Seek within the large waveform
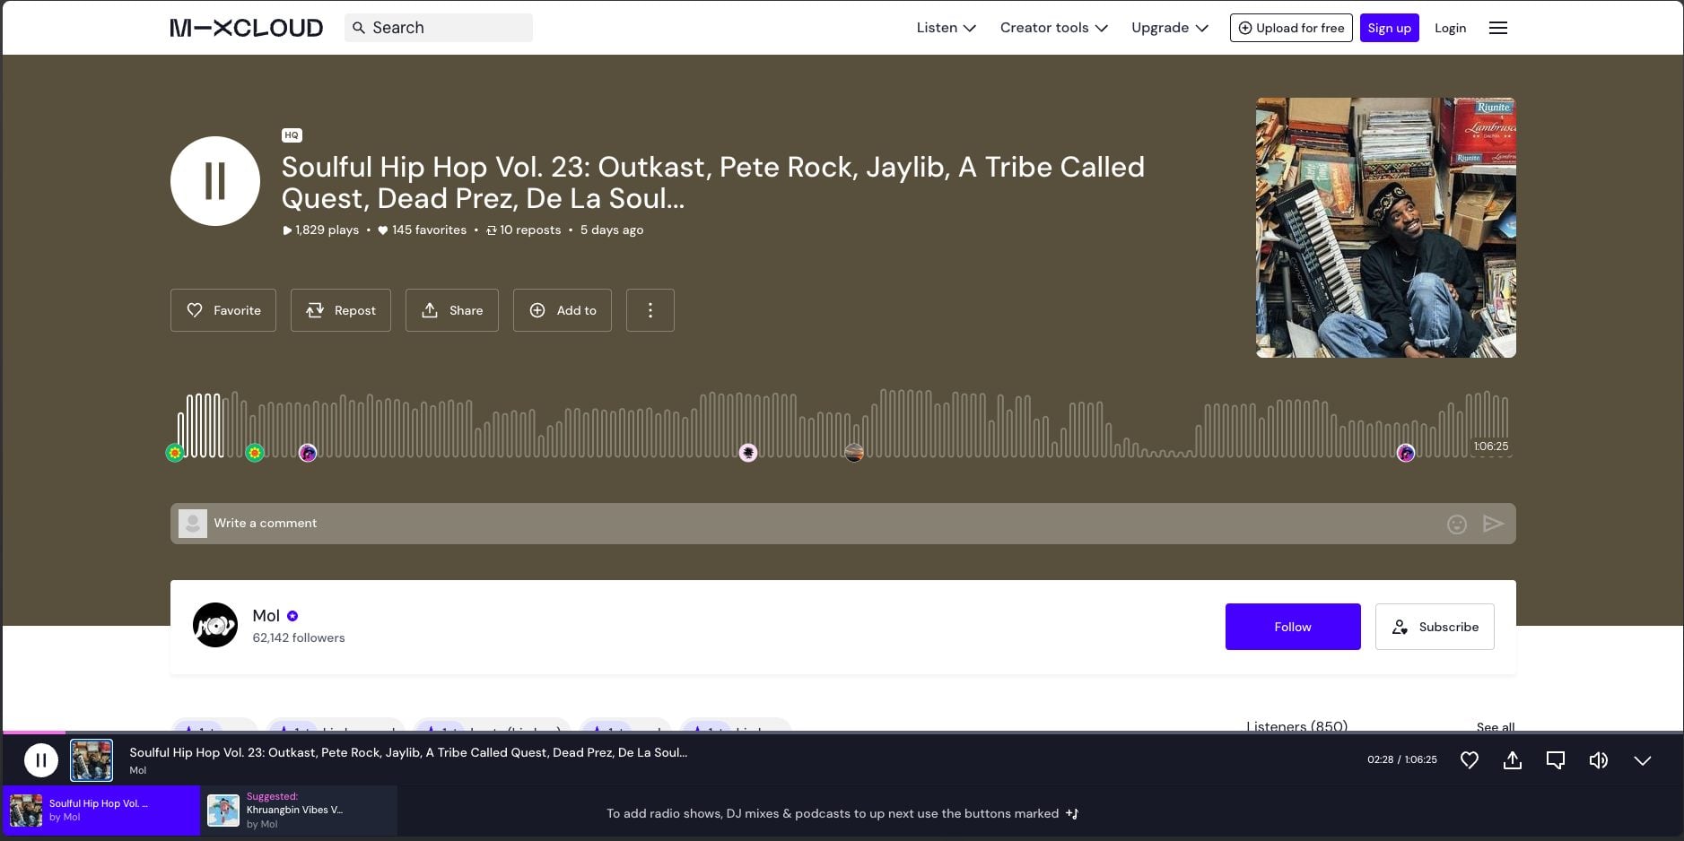 (x=843, y=424)
